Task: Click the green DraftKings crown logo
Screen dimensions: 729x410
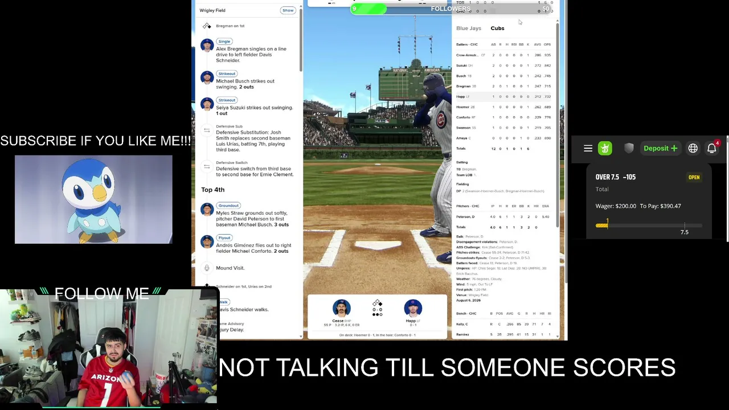Action: [x=605, y=149]
